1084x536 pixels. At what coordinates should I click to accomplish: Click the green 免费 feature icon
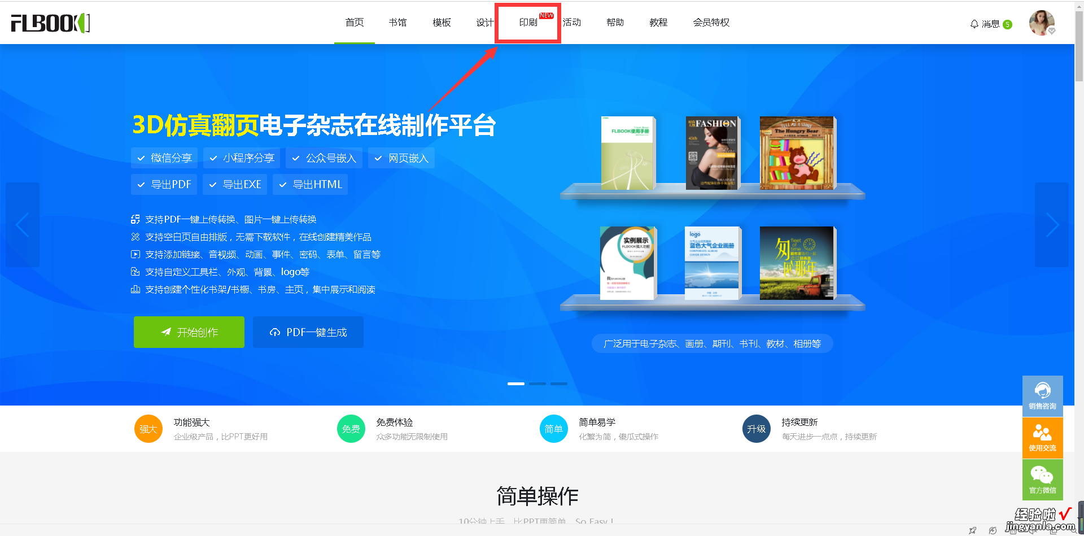click(x=351, y=429)
